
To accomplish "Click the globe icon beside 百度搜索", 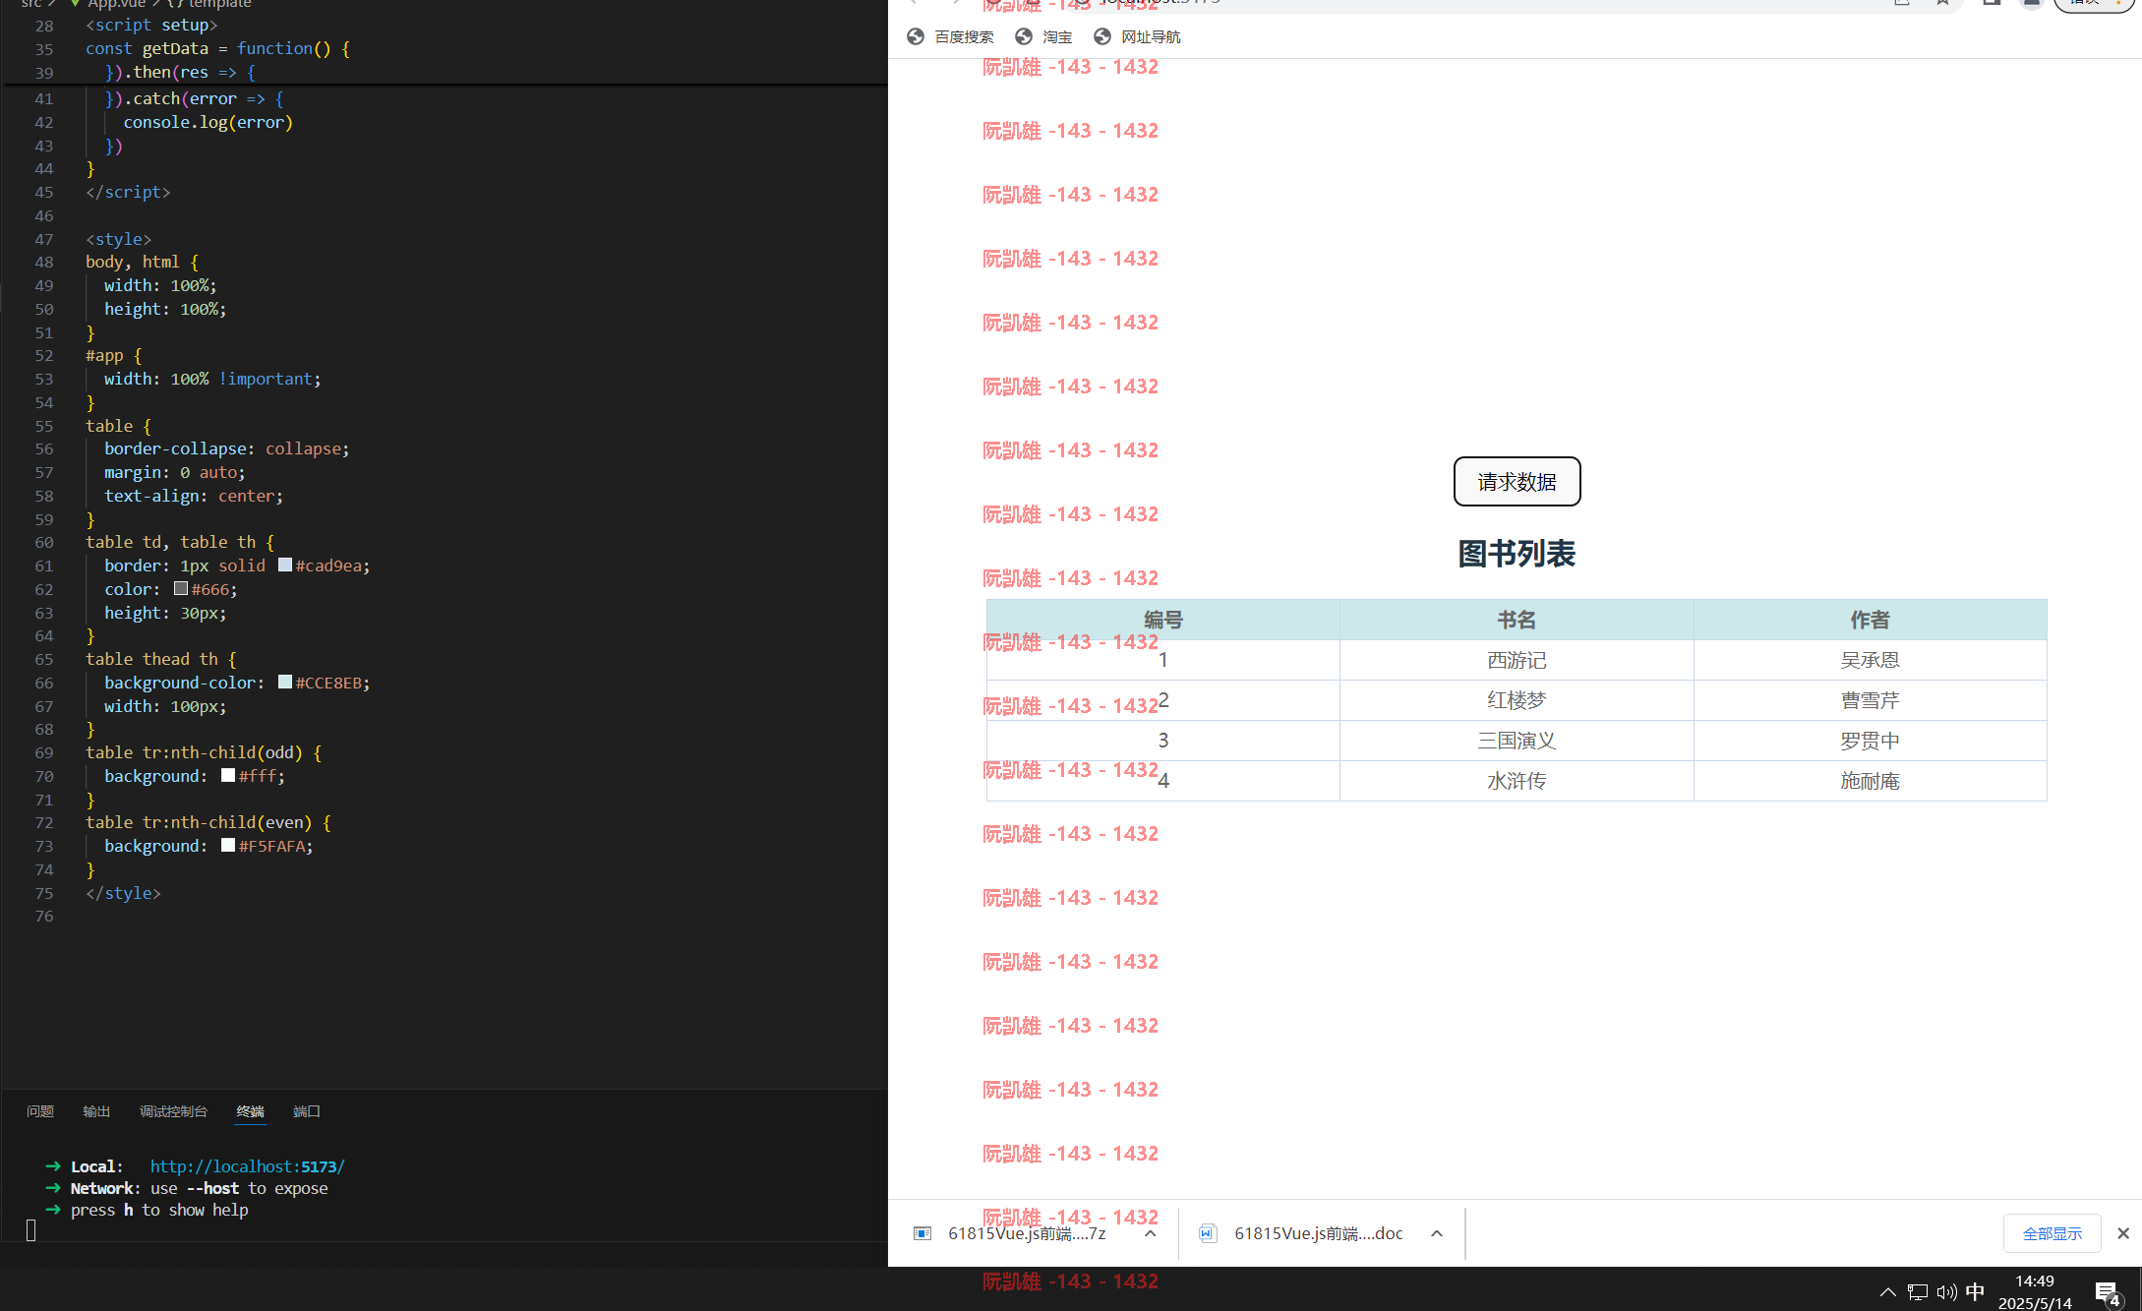I will (916, 37).
